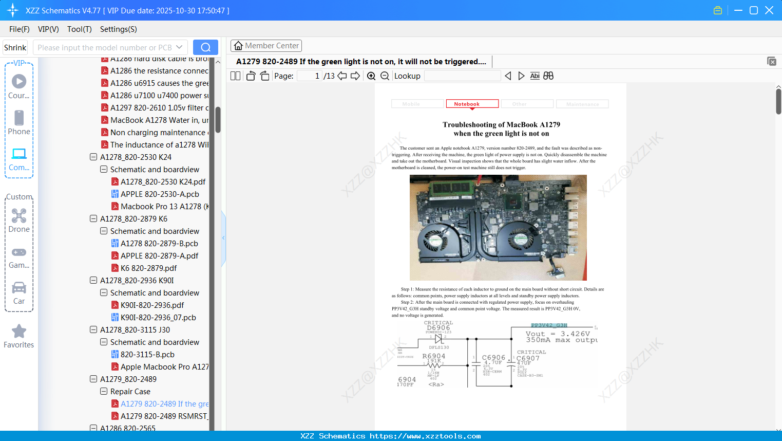
Task: Go to the previous page
Action: [342, 76]
